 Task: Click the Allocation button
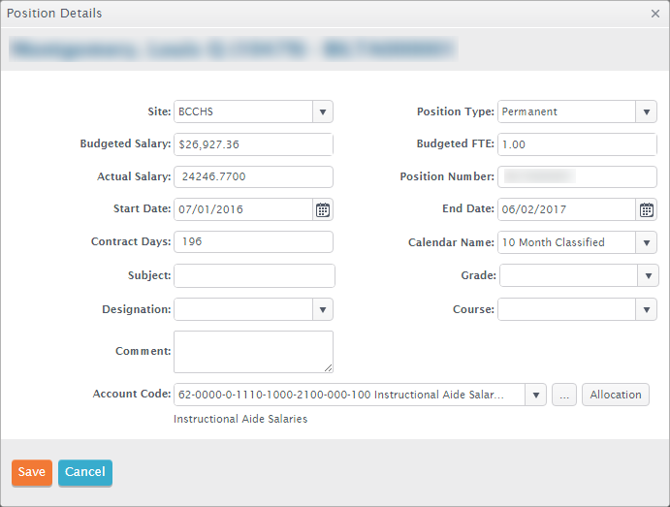(x=616, y=395)
